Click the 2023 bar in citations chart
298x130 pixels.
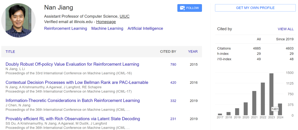click(x=272, y=94)
